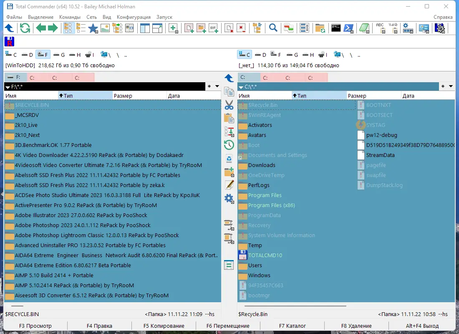Sort left panel by Размер column
The image size is (459, 334).
pos(140,96)
